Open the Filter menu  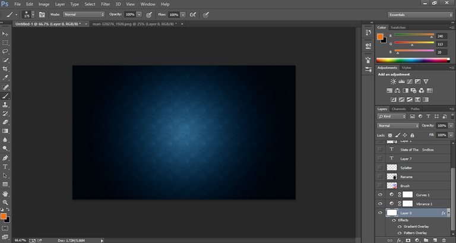[106, 4]
